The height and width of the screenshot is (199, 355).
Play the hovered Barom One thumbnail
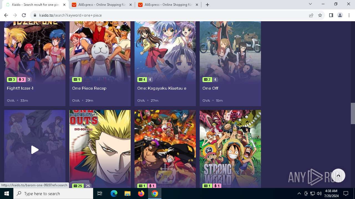[x=35, y=150]
